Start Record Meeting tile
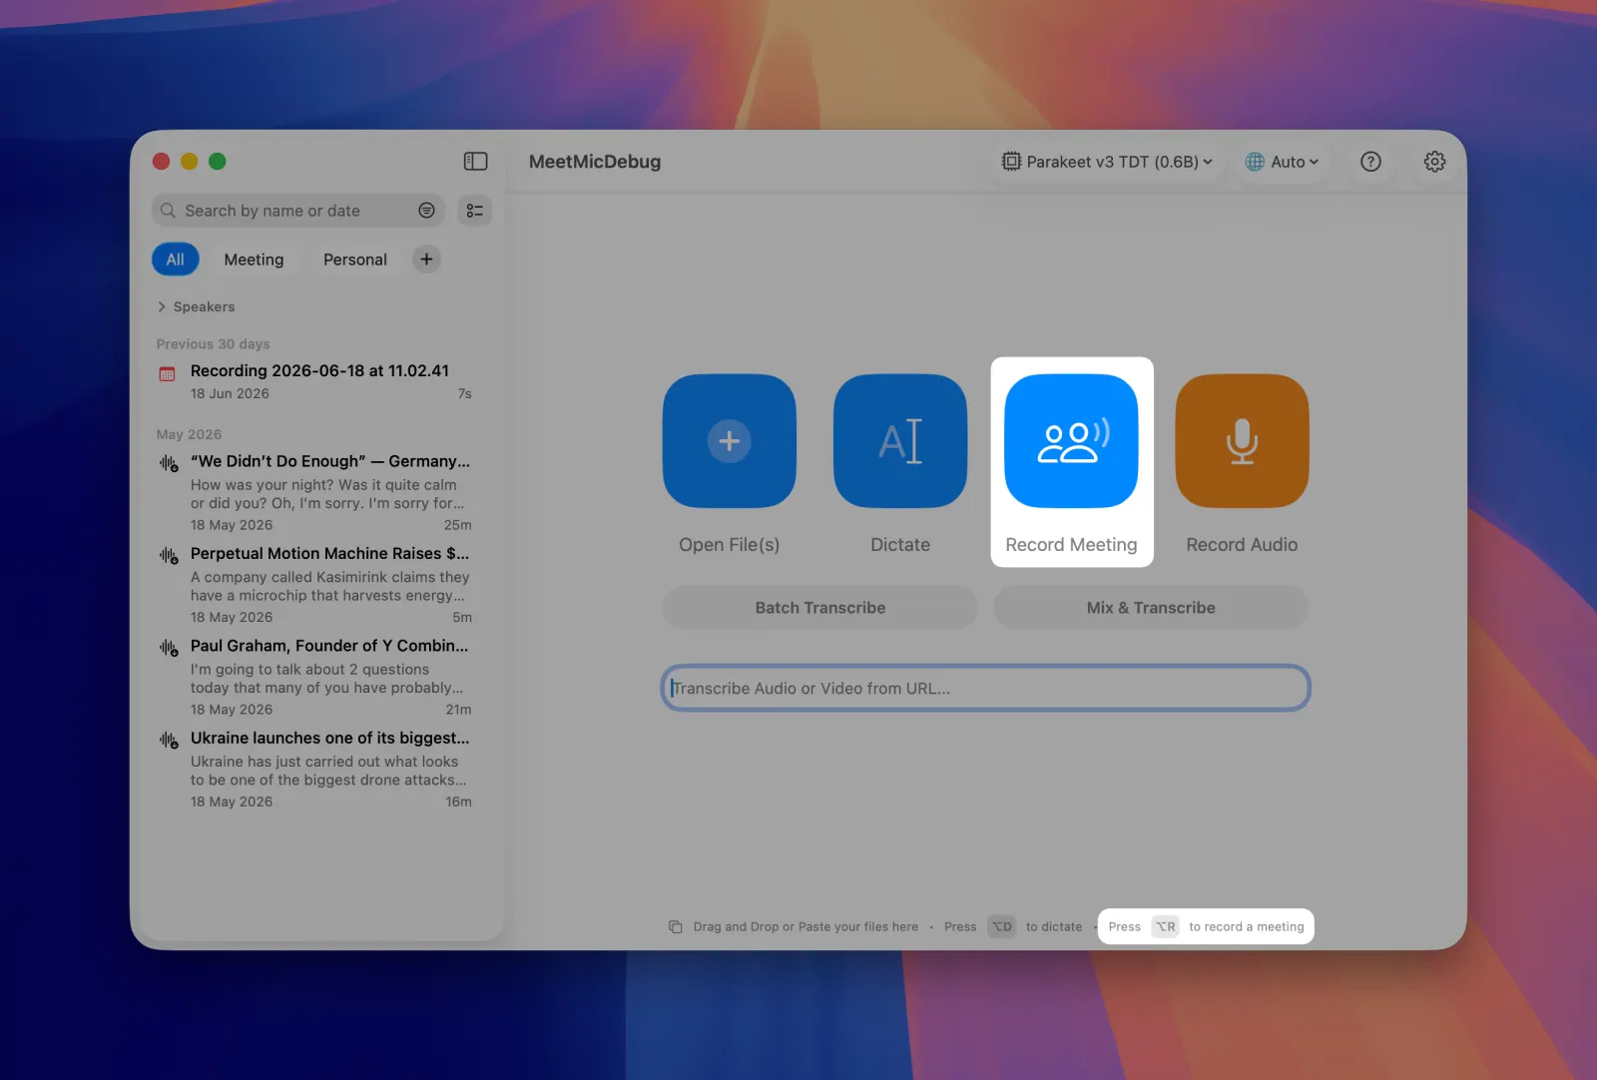Viewport: 1597px width, 1080px height. [1071, 441]
